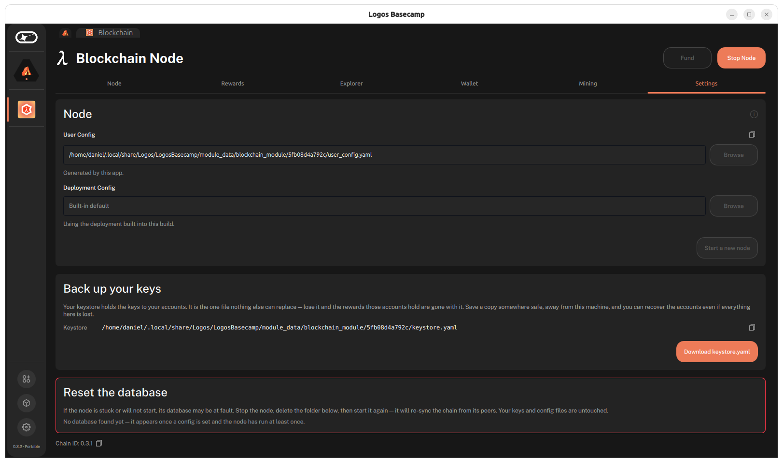Screen dimensions: 783x463
Task: Open the Mining tab
Action: click(588, 83)
